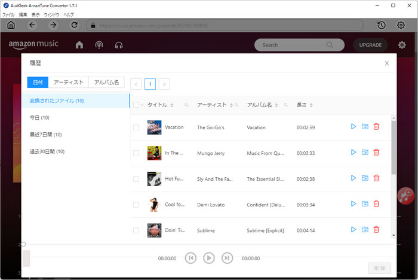
Task: Switch to the 日付 tab
Action: pos(38,83)
